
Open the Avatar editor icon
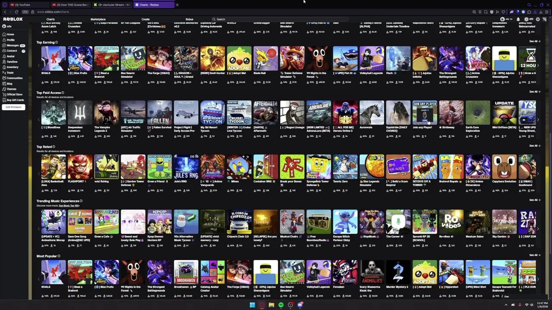[x=4, y=56]
